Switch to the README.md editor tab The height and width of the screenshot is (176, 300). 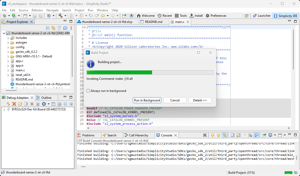(153, 22)
